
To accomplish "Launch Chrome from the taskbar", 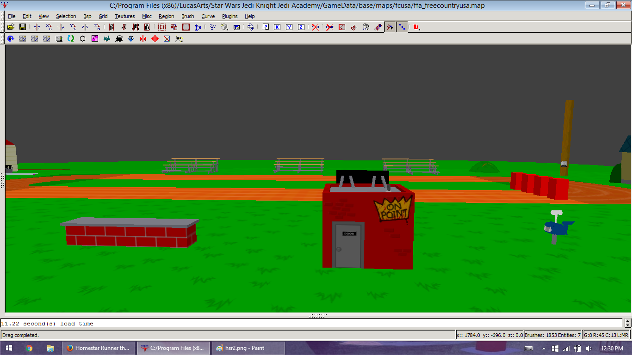I will click(30, 348).
